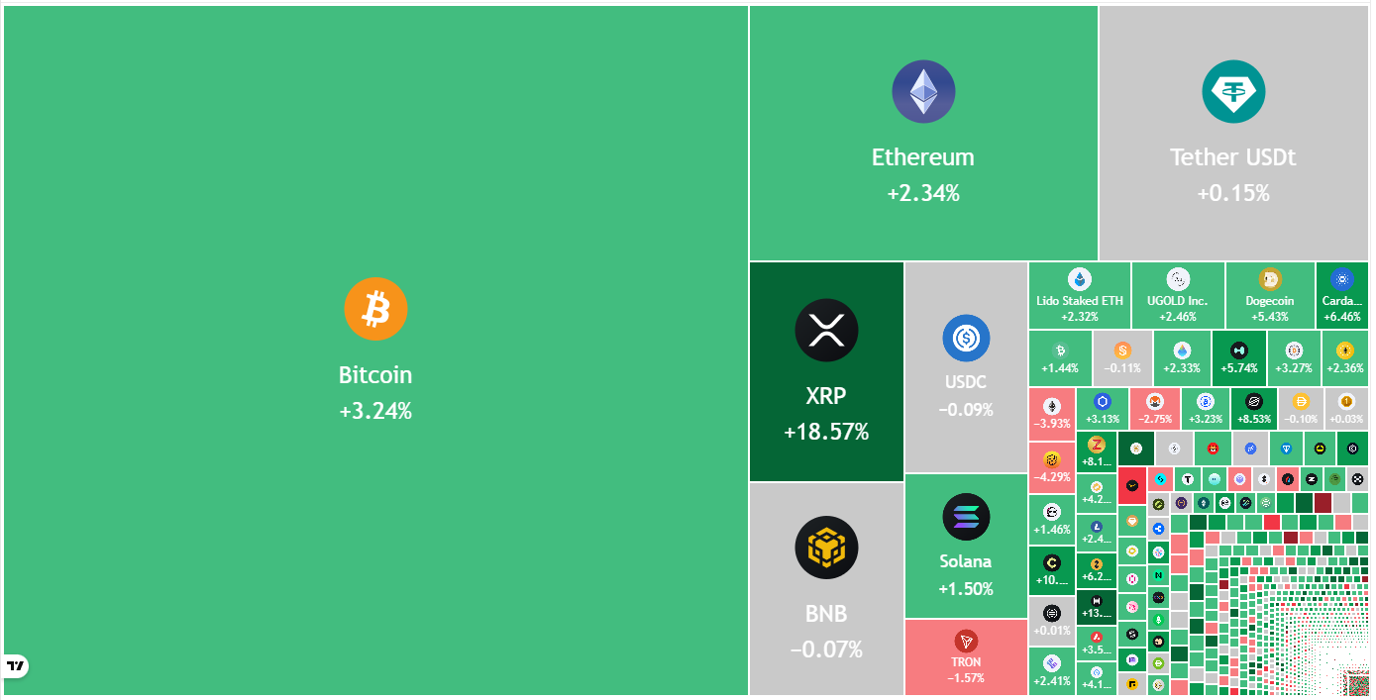This screenshot has height=700, width=1376.
Task: Open the UGOLD Inc. tile
Action: tap(1178, 295)
